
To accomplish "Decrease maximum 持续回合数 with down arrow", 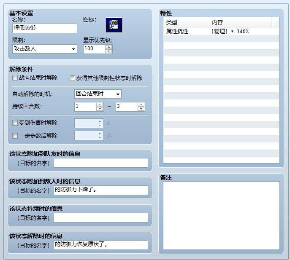I will tap(141, 109).
